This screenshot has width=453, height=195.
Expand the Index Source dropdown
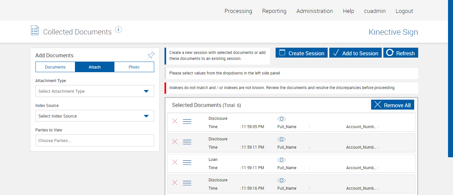pos(95,116)
